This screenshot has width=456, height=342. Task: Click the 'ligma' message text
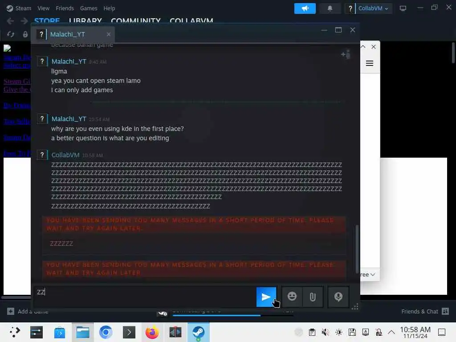pos(59,71)
